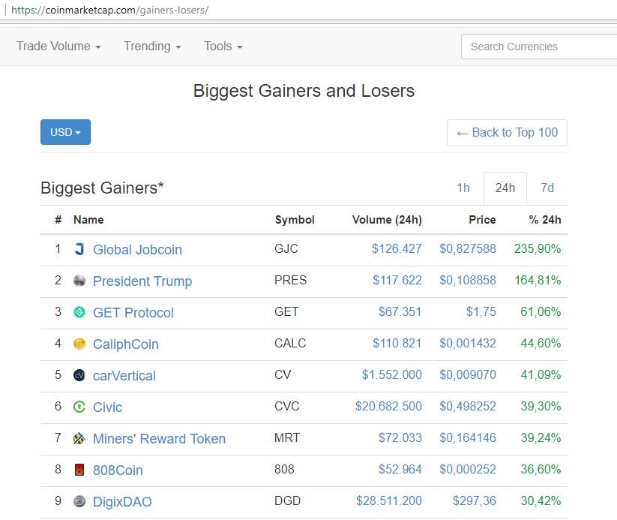617x520 pixels.
Task: Click Civic volume $20.682.500
Action: 388,406
